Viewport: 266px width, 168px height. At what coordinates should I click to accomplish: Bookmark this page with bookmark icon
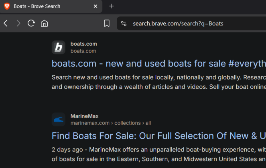[x=107, y=23]
